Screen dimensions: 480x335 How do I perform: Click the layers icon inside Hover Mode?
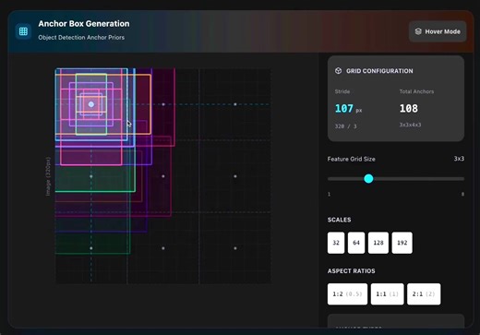pos(418,31)
